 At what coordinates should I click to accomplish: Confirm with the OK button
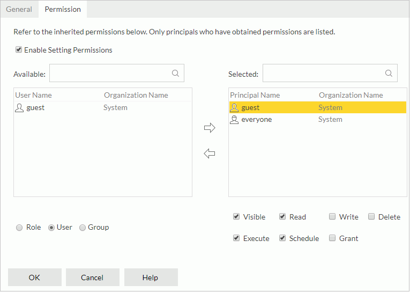point(35,278)
